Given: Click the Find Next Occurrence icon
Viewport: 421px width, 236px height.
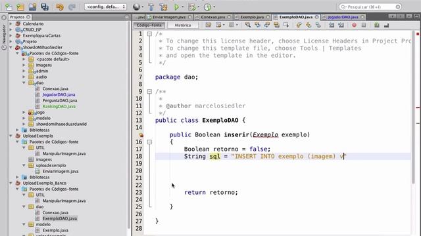Looking at the screenshot, I should 267,25.
